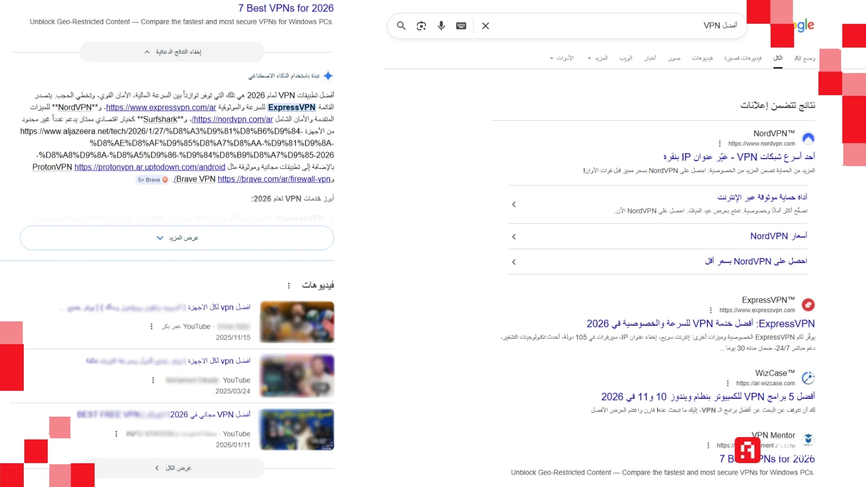Expand AI overview with عرض المزيد button
The height and width of the screenshot is (487, 866).
click(x=177, y=238)
